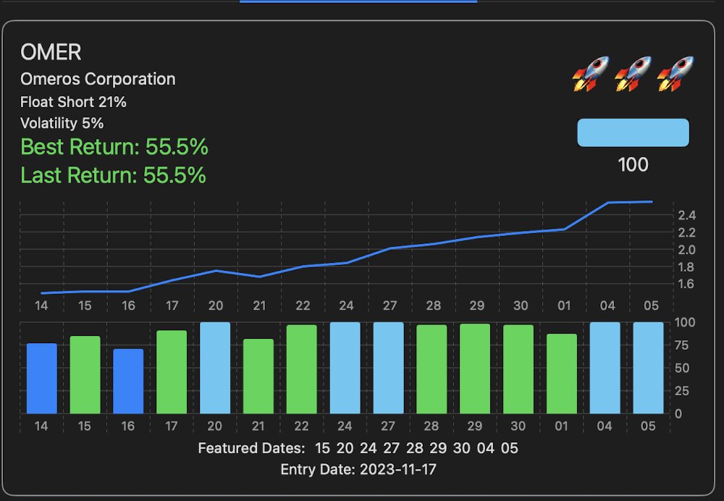Screen dimensions: 724x501
Task: Click date 15 in the Featured Dates list
Action: (x=322, y=448)
